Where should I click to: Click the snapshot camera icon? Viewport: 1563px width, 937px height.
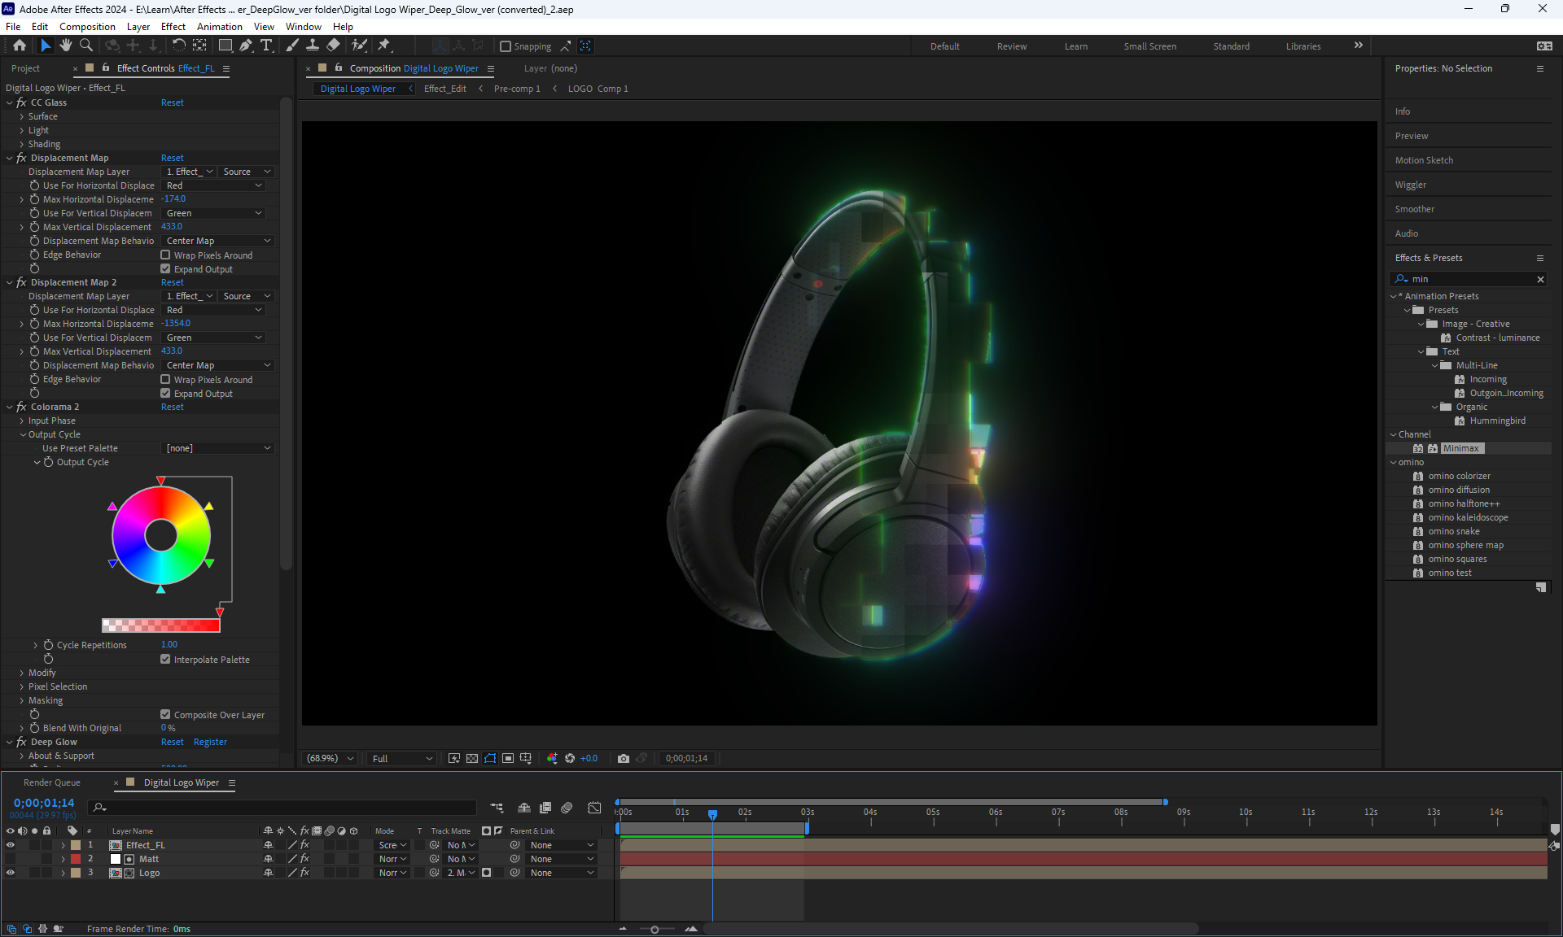pos(624,758)
